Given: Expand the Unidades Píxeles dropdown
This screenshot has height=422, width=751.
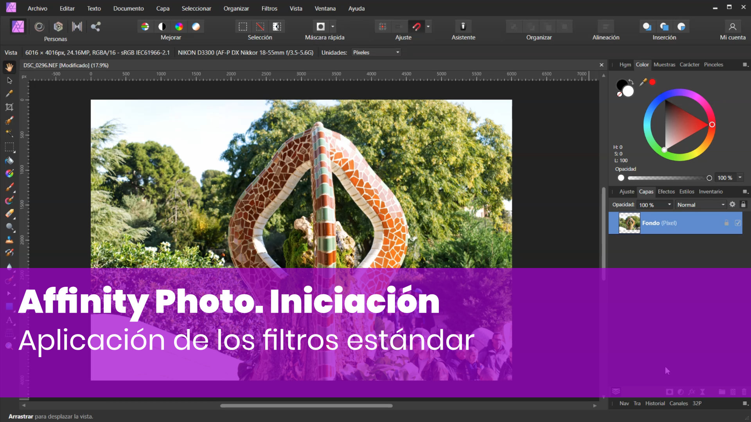Looking at the screenshot, I should (376, 52).
